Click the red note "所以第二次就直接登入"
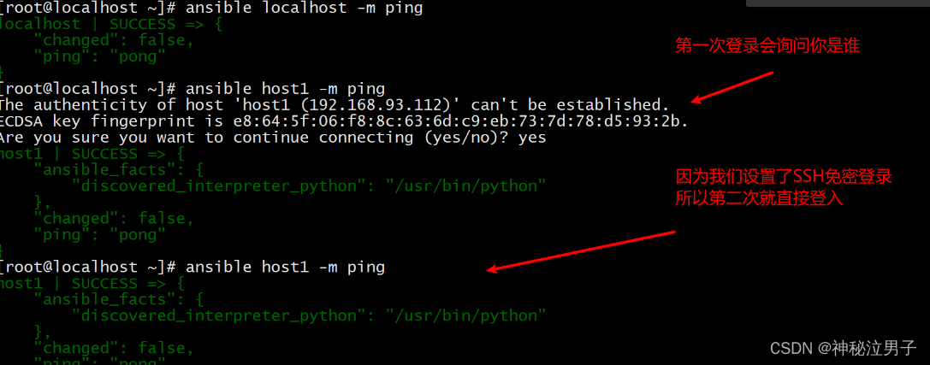The width and height of the screenshot is (930, 365). click(x=759, y=198)
